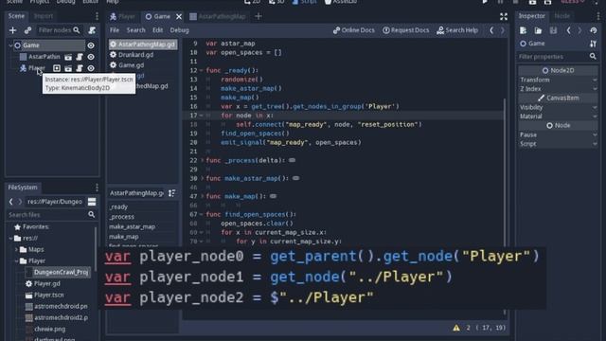Add a new scene tab
The image size is (606, 341).
258,16
